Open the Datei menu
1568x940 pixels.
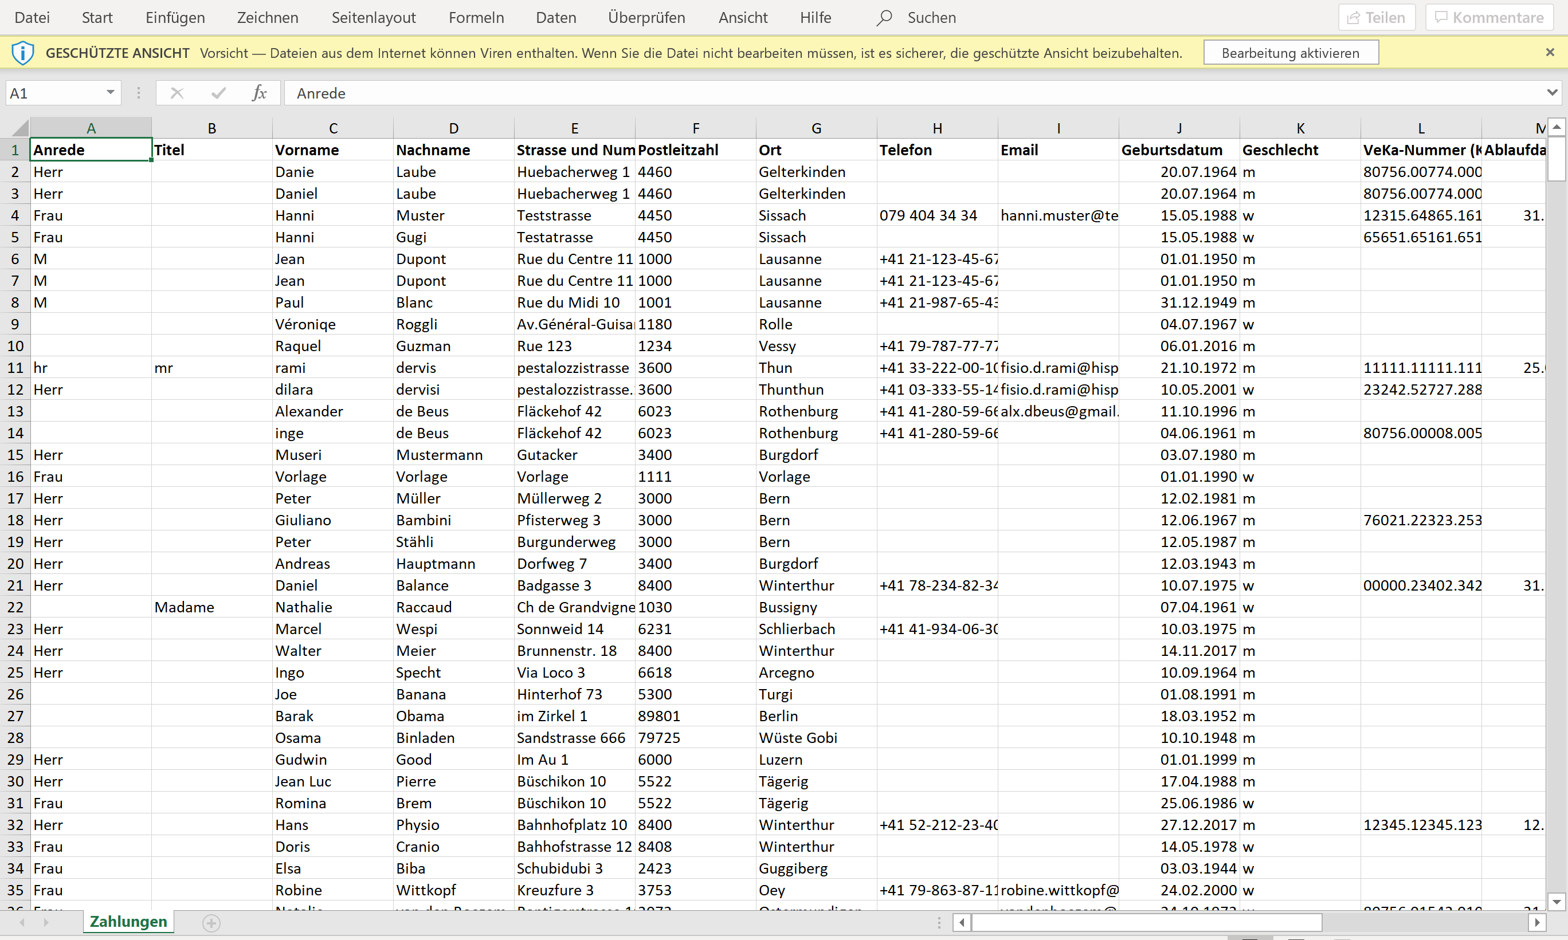[x=32, y=18]
